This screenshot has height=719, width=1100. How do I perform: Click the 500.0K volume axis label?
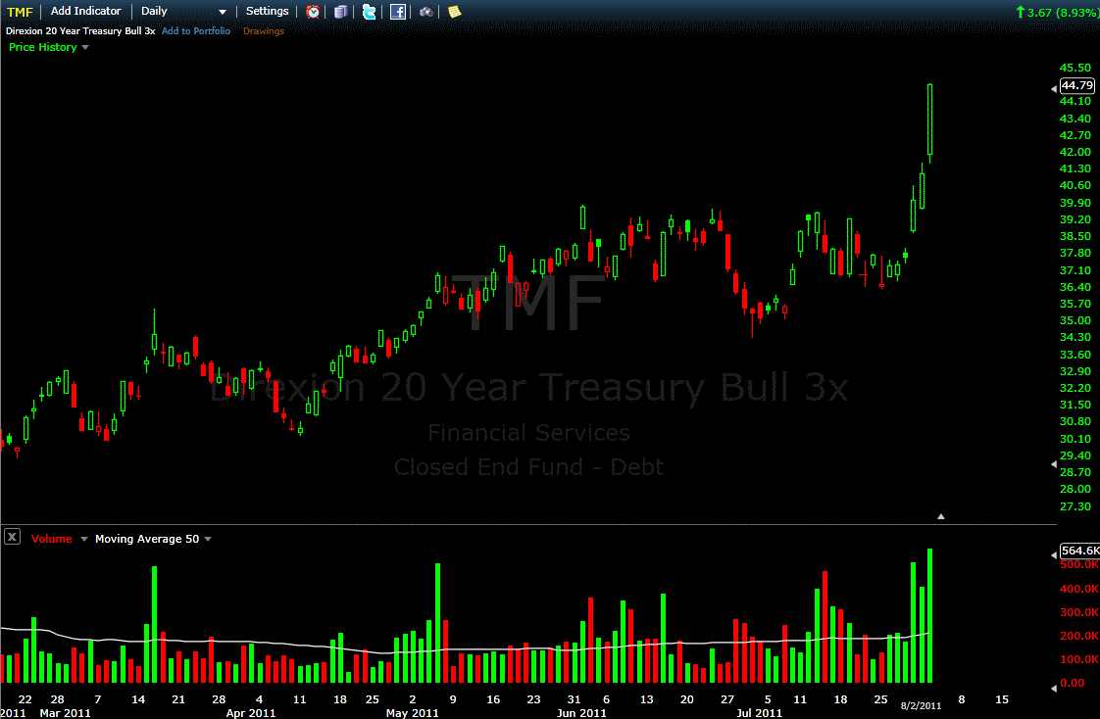(x=1079, y=565)
